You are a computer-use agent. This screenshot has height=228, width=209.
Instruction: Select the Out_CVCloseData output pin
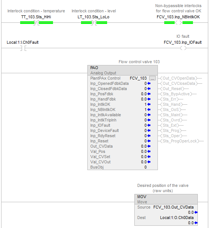pyautogui.click(x=179, y=83)
